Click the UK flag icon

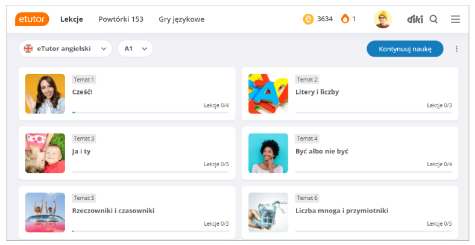pyautogui.click(x=28, y=49)
